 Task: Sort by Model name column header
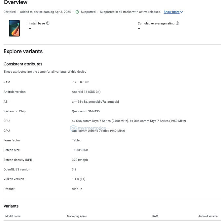[13, 216]
